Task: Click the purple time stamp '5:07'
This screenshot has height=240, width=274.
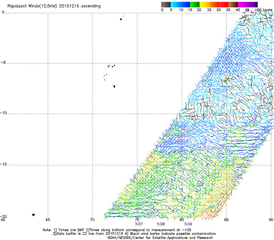Action: pos(139,224)
